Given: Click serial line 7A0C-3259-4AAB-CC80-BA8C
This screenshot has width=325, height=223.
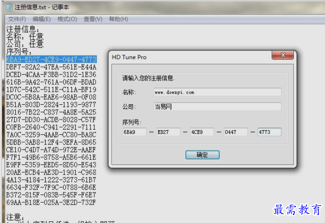Looking at the screenshot, I should 51,134.
